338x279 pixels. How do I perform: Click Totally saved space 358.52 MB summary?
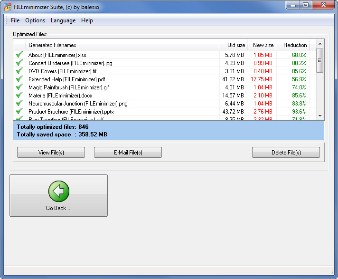pos(62,135)
